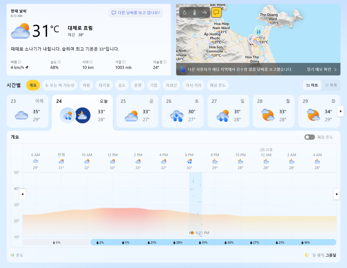The height and width of the screenshot is (268, 347).
Task: Click the info icon next to 습도
Action: click(x=59, y=62)
